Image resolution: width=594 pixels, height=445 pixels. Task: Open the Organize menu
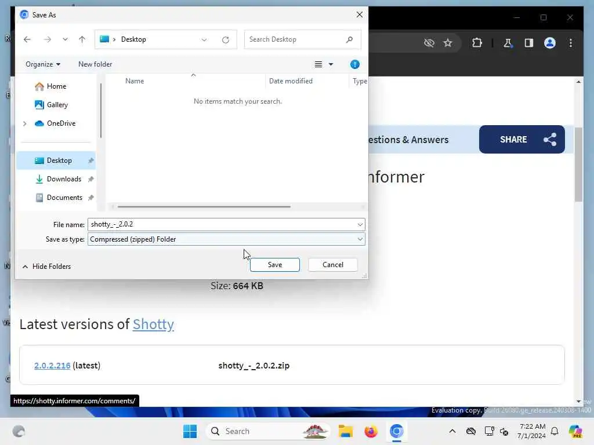(43, 64)
